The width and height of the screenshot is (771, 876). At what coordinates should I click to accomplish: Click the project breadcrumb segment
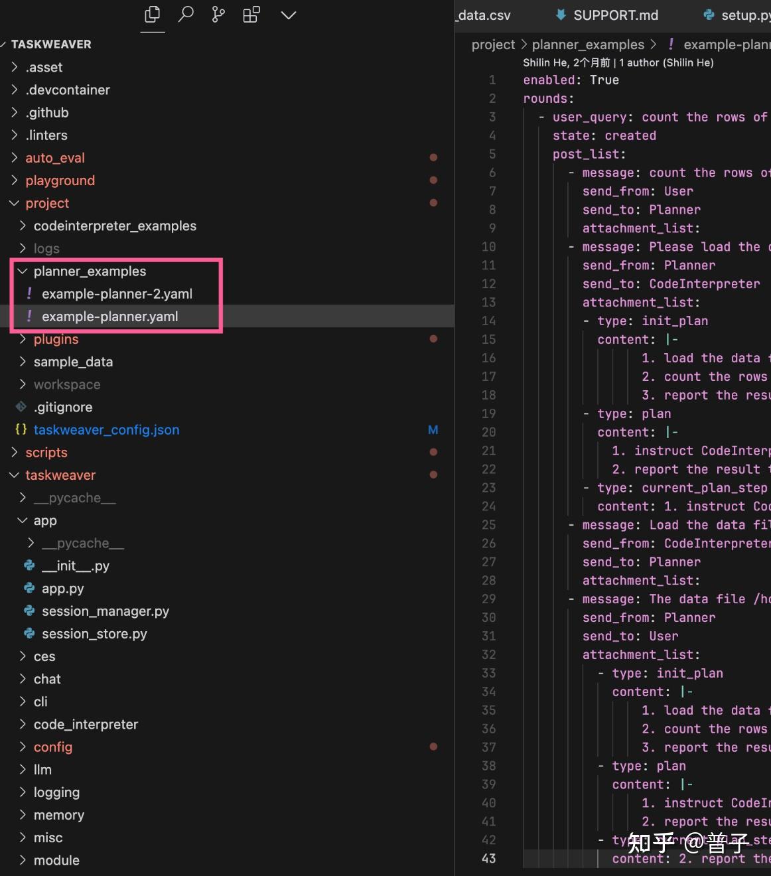coord(493,44)
